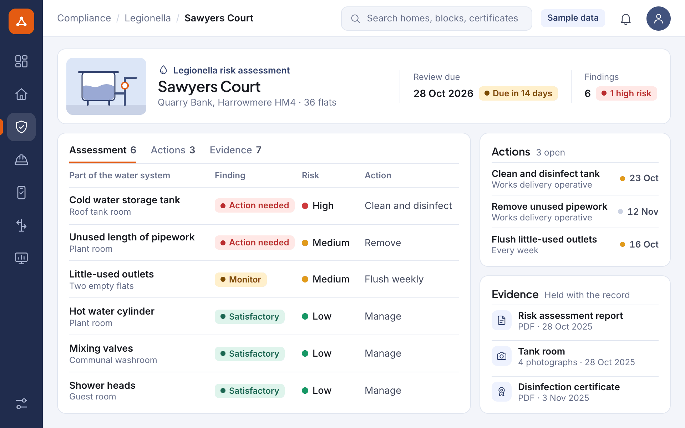This screenshot has width=685, height=428.
Task: Click the water droplet icon beside Legionella risk assessment
Action: tap(163, 70)
